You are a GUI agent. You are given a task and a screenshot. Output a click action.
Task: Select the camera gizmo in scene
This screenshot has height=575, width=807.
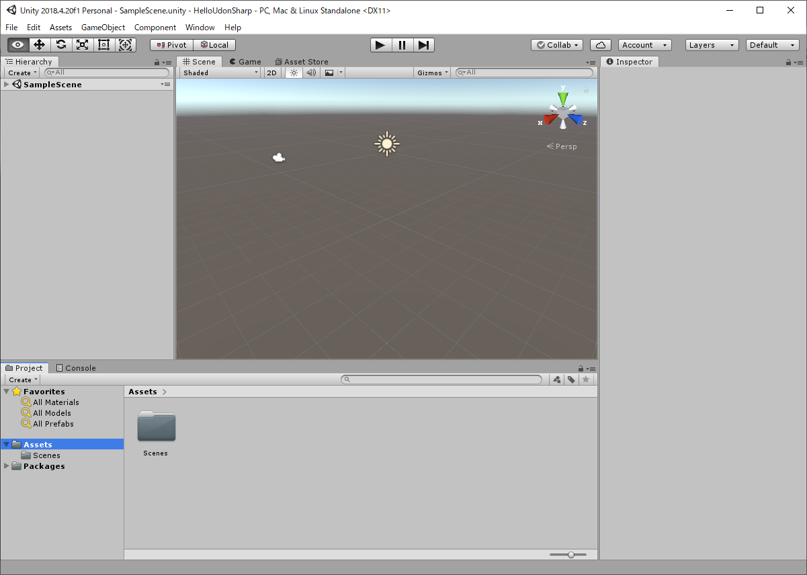click(279, 158)
